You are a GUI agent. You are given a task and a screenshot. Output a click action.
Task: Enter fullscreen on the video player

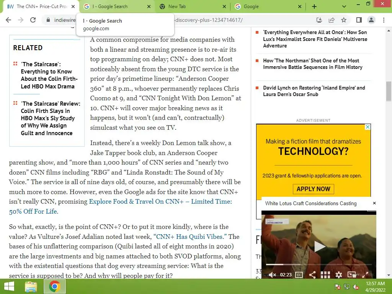point(365,275)
